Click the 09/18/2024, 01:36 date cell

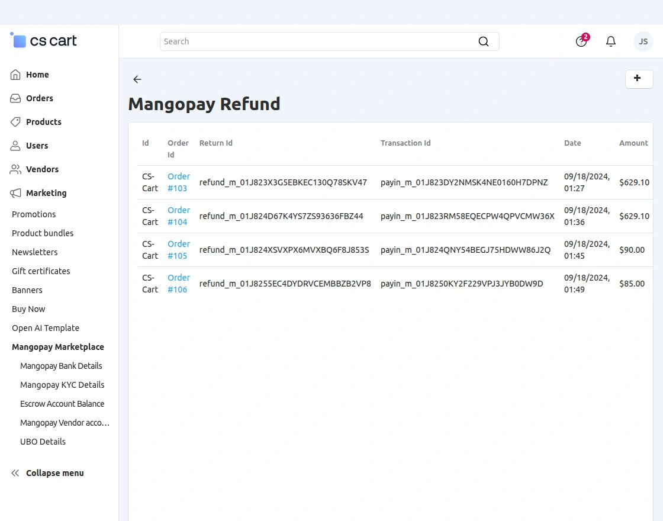click(x=587, y=216)
